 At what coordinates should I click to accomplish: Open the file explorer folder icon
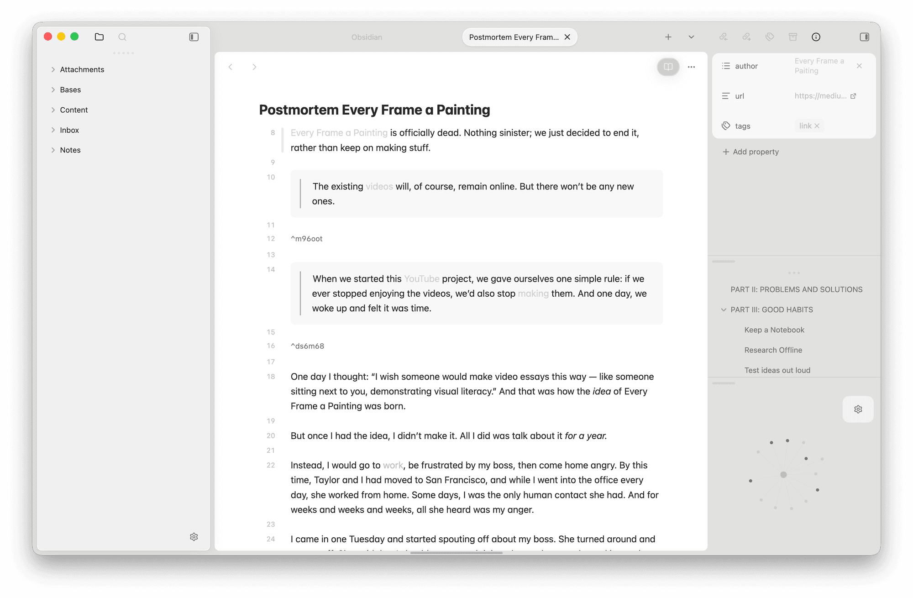(99, 37)
